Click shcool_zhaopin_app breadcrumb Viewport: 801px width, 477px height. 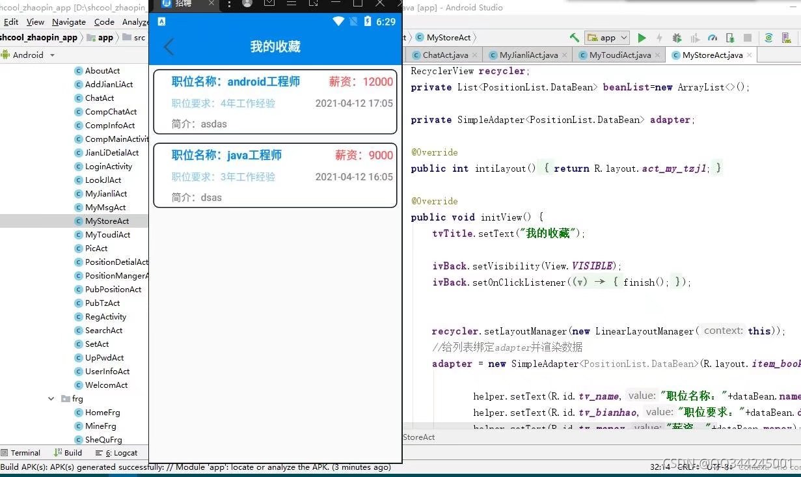coord(38,38)
